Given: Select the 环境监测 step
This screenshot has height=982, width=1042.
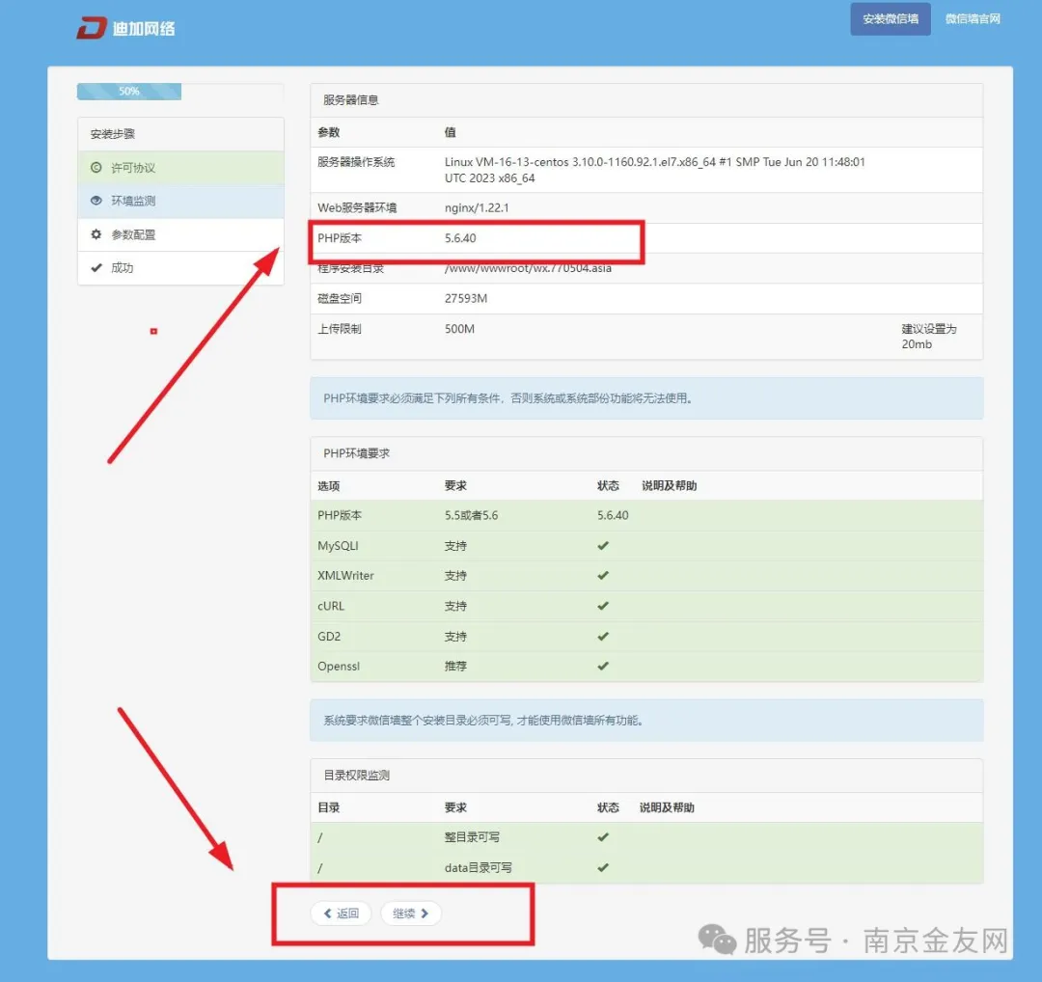Looking at the screenshot, I should pyautogui.click(x=133, y=202).
